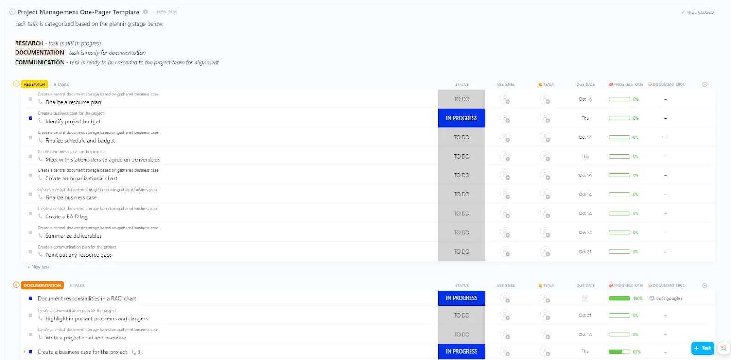Set due date calendar icon for RACI chart task
Viewport: 731px width, 360px height.
click(x=585, y=298)
